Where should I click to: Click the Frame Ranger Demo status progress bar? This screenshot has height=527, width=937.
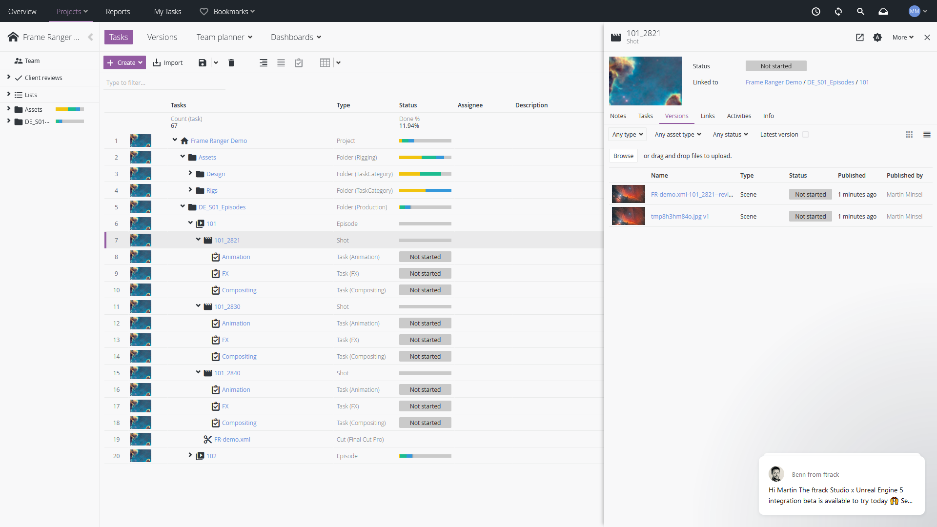click(425, 141)
